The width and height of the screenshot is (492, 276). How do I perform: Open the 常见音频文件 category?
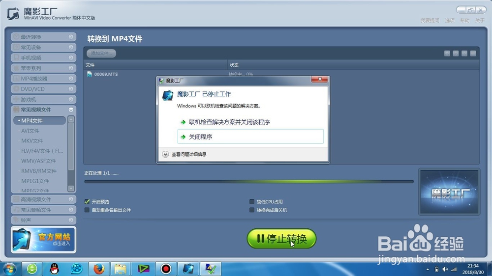44,210
